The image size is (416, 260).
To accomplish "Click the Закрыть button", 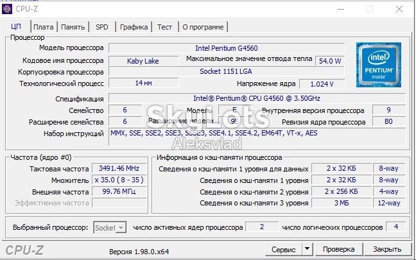I will [x=387, y=249].
